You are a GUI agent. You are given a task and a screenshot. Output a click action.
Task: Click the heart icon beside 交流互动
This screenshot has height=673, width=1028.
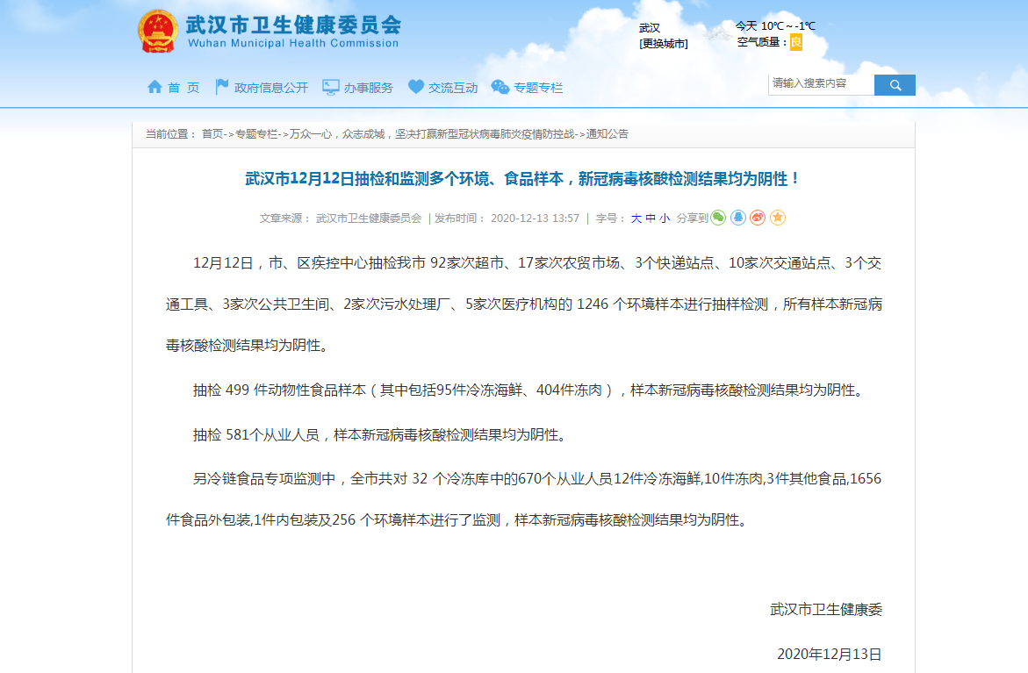(x=415, y=87)
